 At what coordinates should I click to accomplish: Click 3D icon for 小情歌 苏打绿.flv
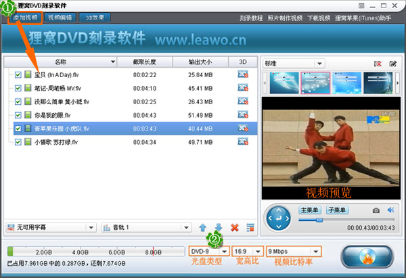pyautogui.click(x=243, y=142)
